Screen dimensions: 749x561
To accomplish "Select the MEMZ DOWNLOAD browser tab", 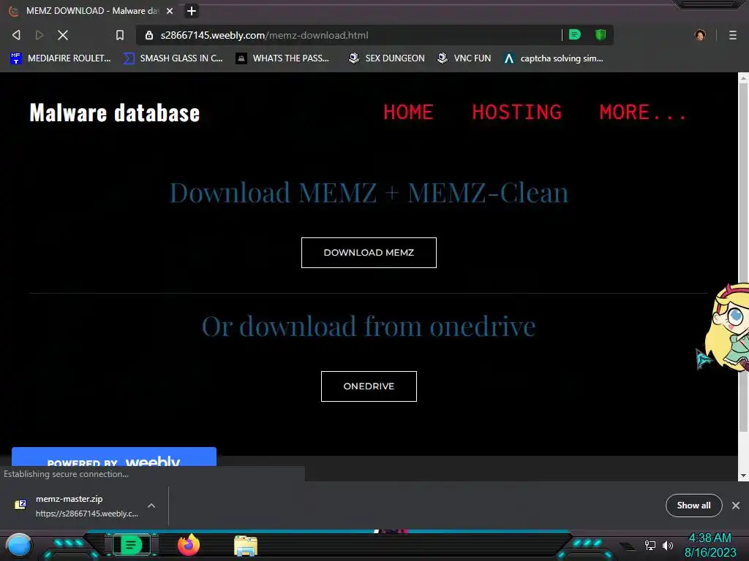I will pos(91,11).
